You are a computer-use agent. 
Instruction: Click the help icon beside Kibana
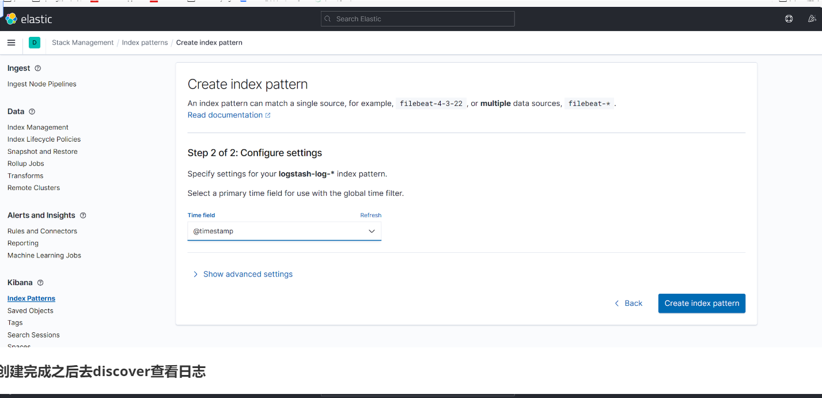[x=40, y=283]
